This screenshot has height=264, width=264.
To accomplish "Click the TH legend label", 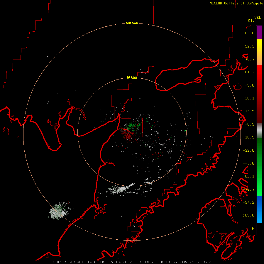I will click(x=252, y=228).
